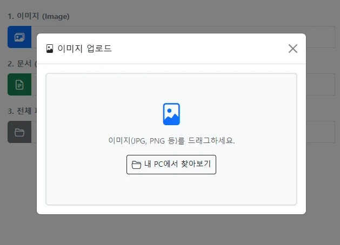
Task: Click the blue image upload button behind dialog
Action: [19, 37]
